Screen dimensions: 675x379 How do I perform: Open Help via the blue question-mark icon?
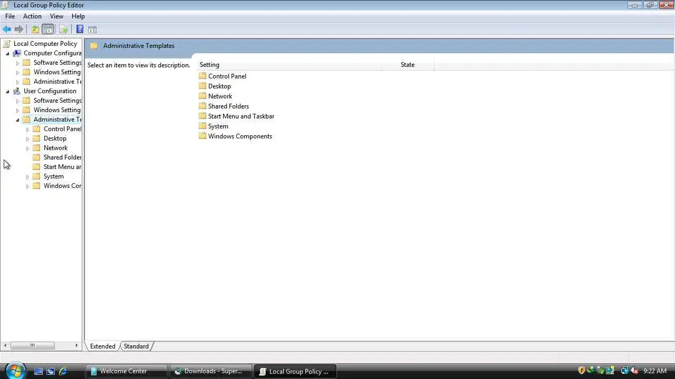(x=80, y=29)
